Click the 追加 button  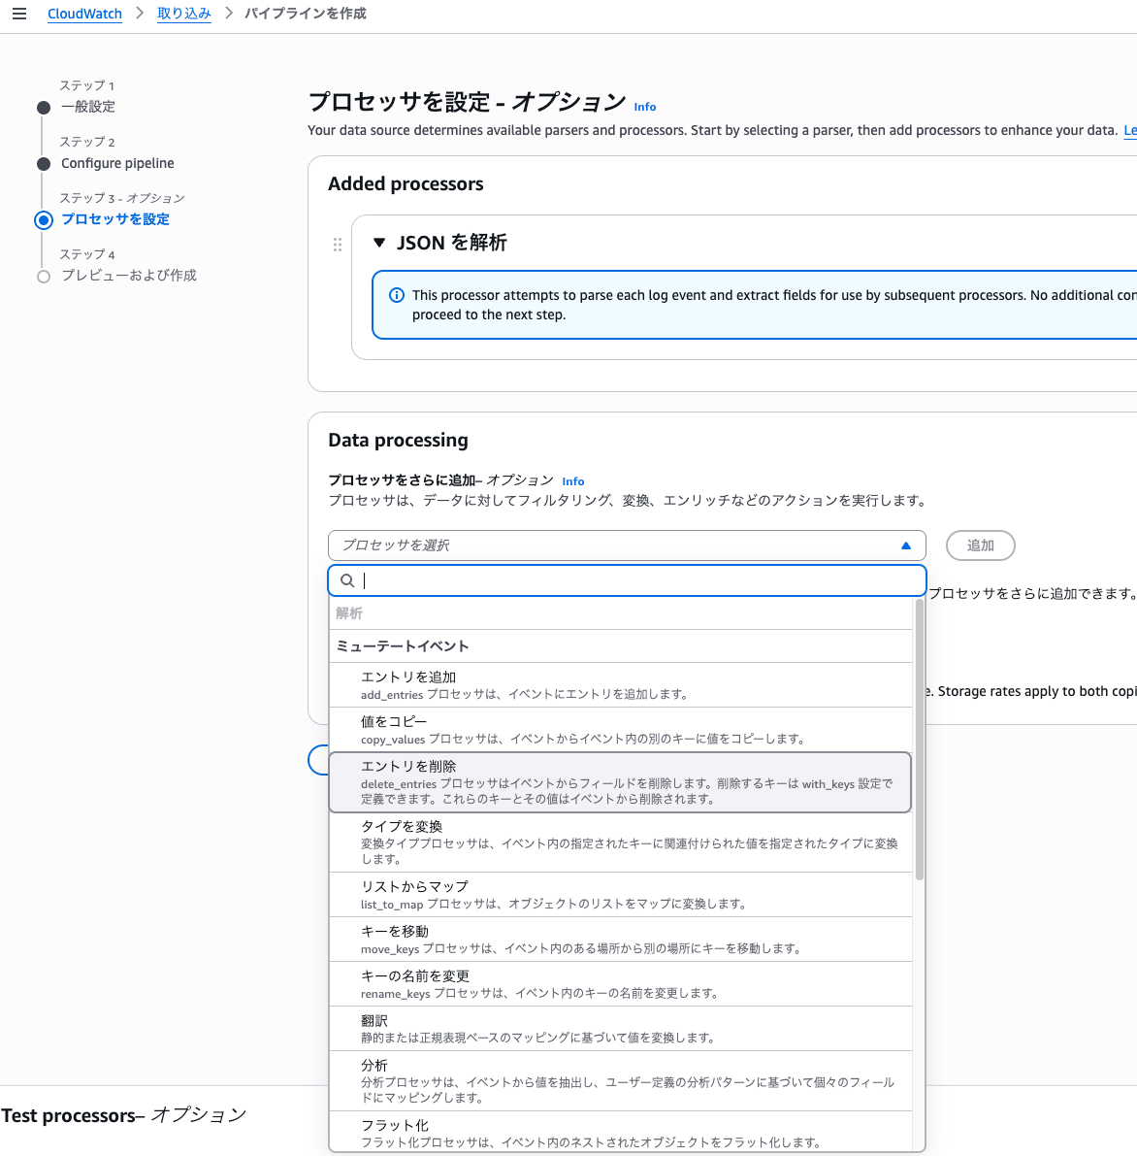coord(980,545)
